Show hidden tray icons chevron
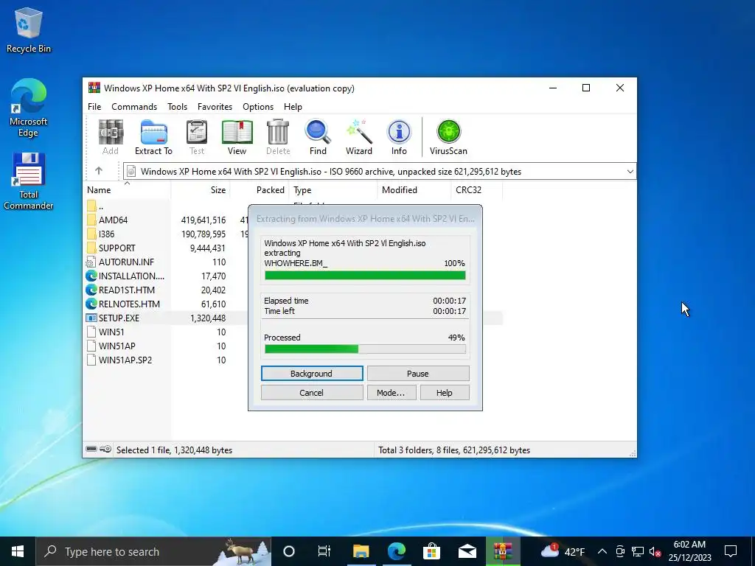The width and height of the screenshot is (755, 566). (602, 551)
